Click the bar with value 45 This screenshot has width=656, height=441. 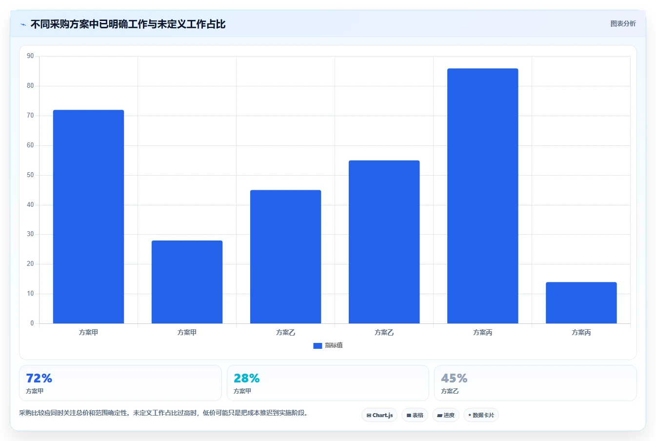285,257
